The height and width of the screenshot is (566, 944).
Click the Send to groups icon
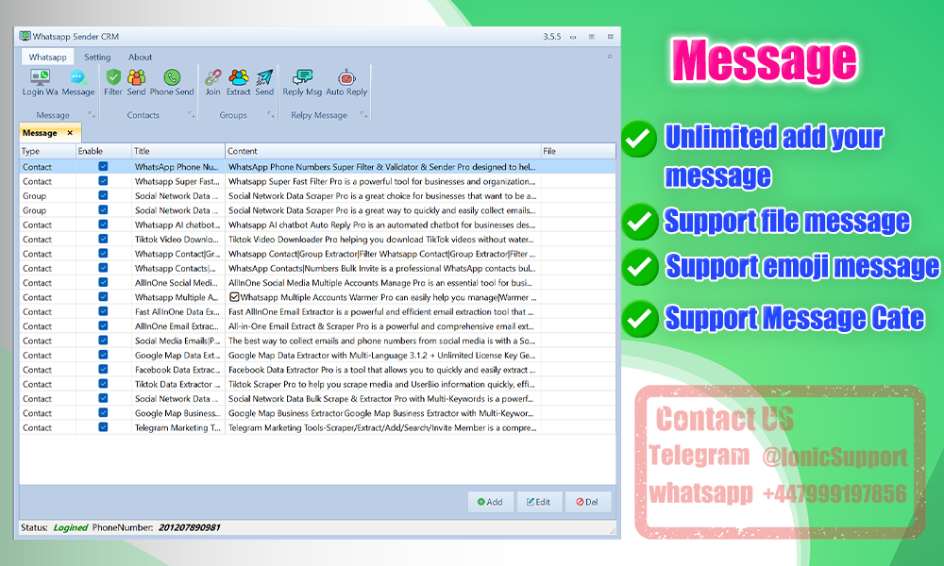coord(264,82)
